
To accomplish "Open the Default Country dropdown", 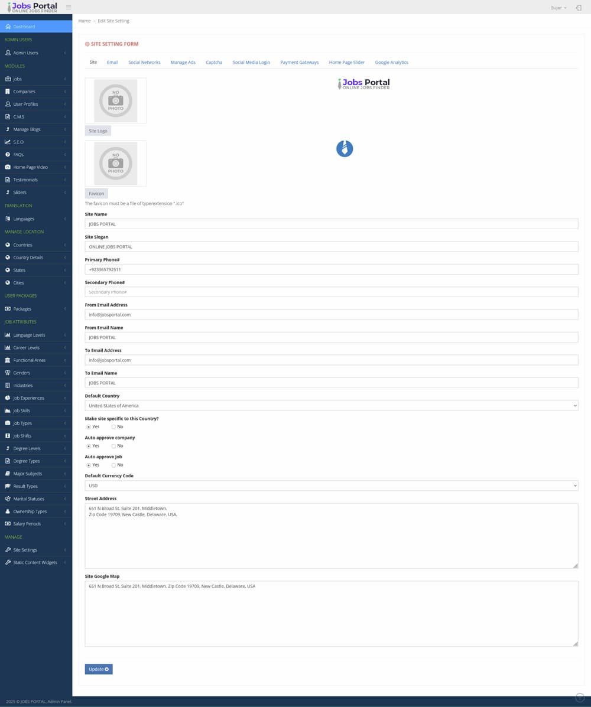I will (332, 406).
